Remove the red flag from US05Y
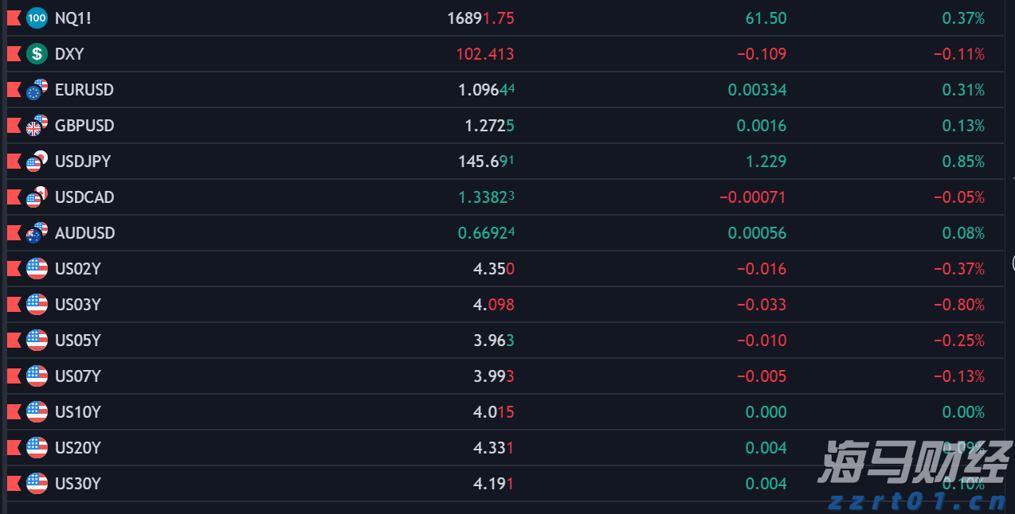The image size is (1015, 514). [x=14, y=341]
